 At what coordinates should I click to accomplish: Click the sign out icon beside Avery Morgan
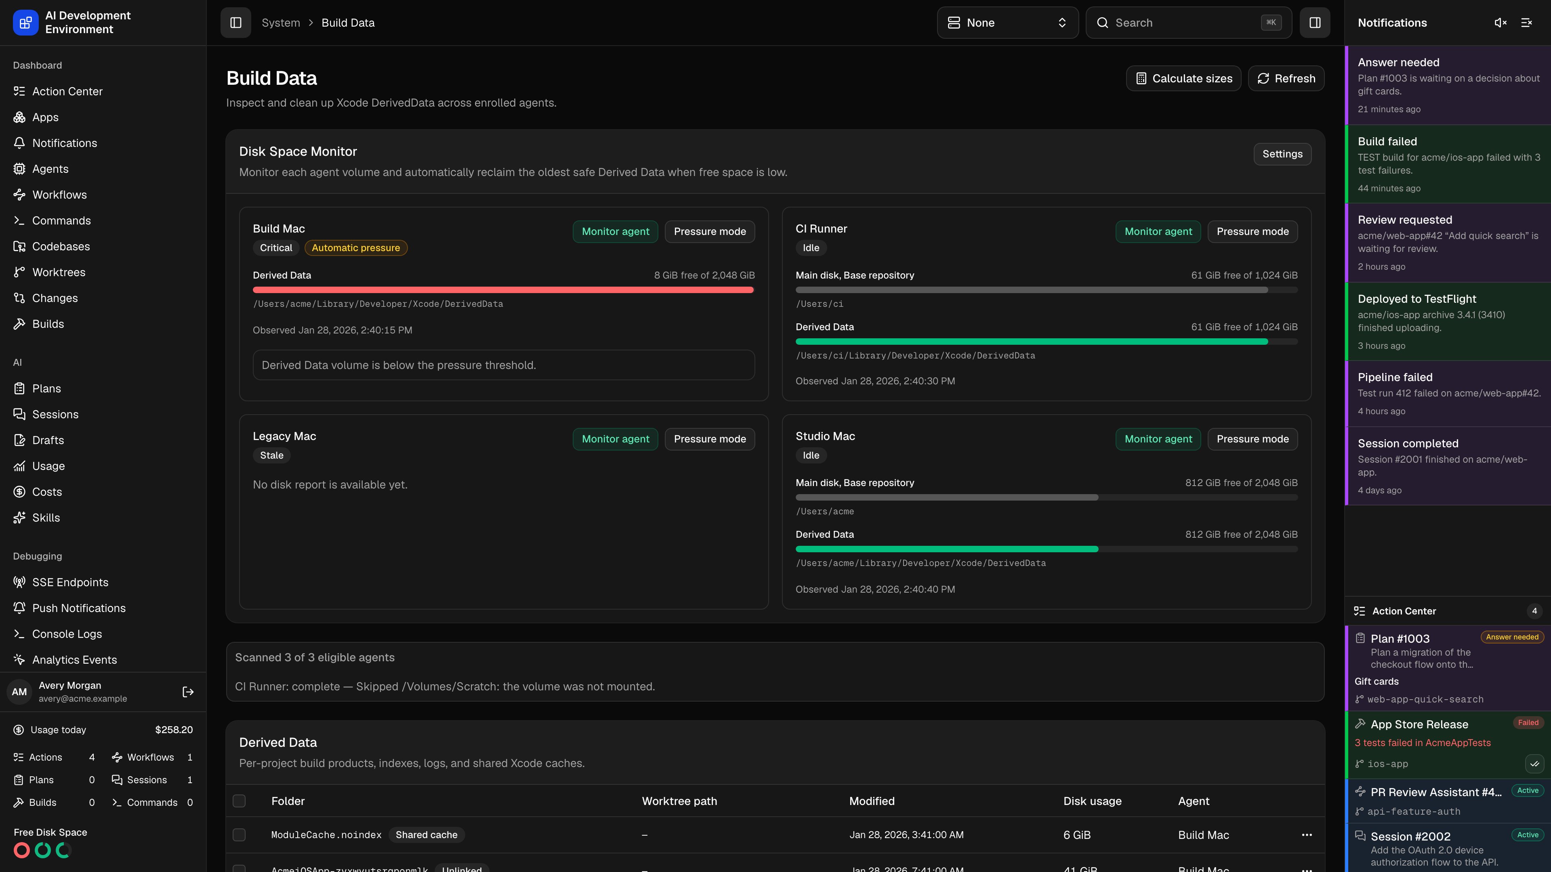tap(188, 692)
